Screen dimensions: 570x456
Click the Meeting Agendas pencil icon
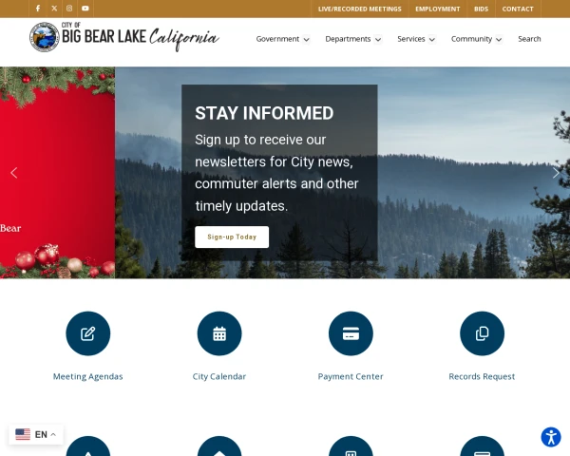point(88,333)
